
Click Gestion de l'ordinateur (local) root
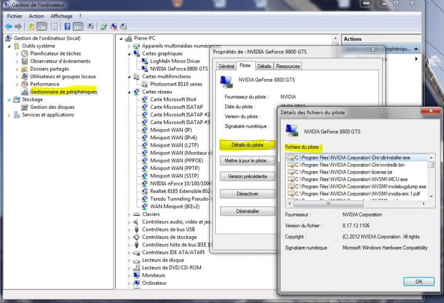47,38
